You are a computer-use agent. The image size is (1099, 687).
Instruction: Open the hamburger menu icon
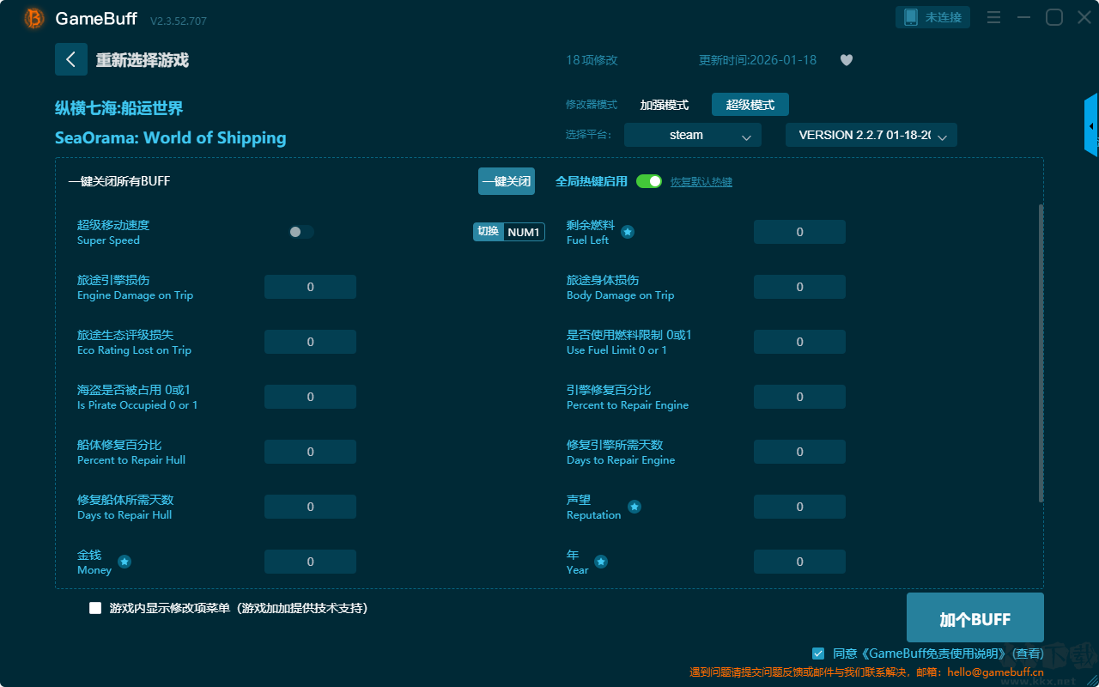[x=993, y=17]
